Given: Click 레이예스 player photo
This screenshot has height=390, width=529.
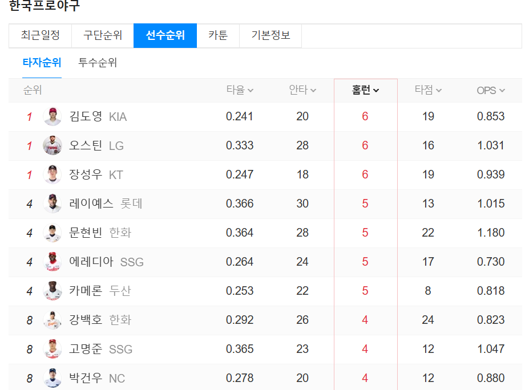Looking at the screenshot, I should pyautogui.click(x=53, y=204).
